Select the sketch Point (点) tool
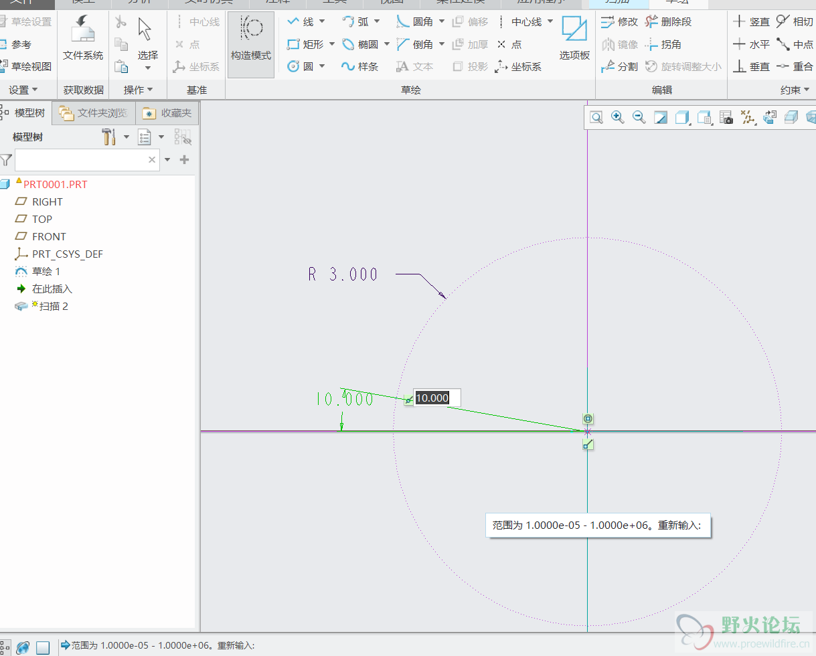Screen dimensions: 816x656 pyautogui.click(x=509, y=44)
